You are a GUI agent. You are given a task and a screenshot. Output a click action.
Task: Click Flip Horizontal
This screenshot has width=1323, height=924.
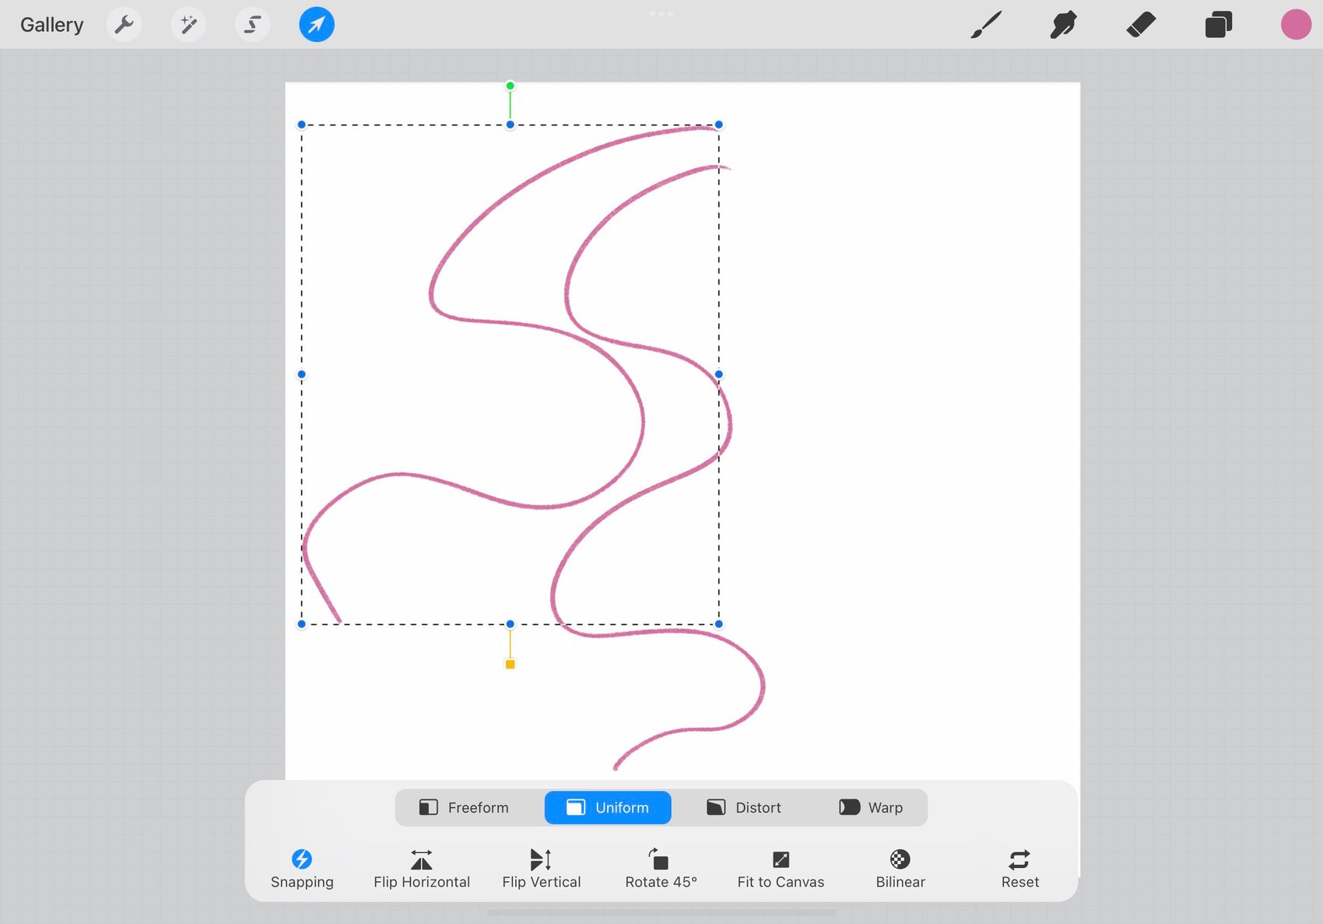pos(422,869)
